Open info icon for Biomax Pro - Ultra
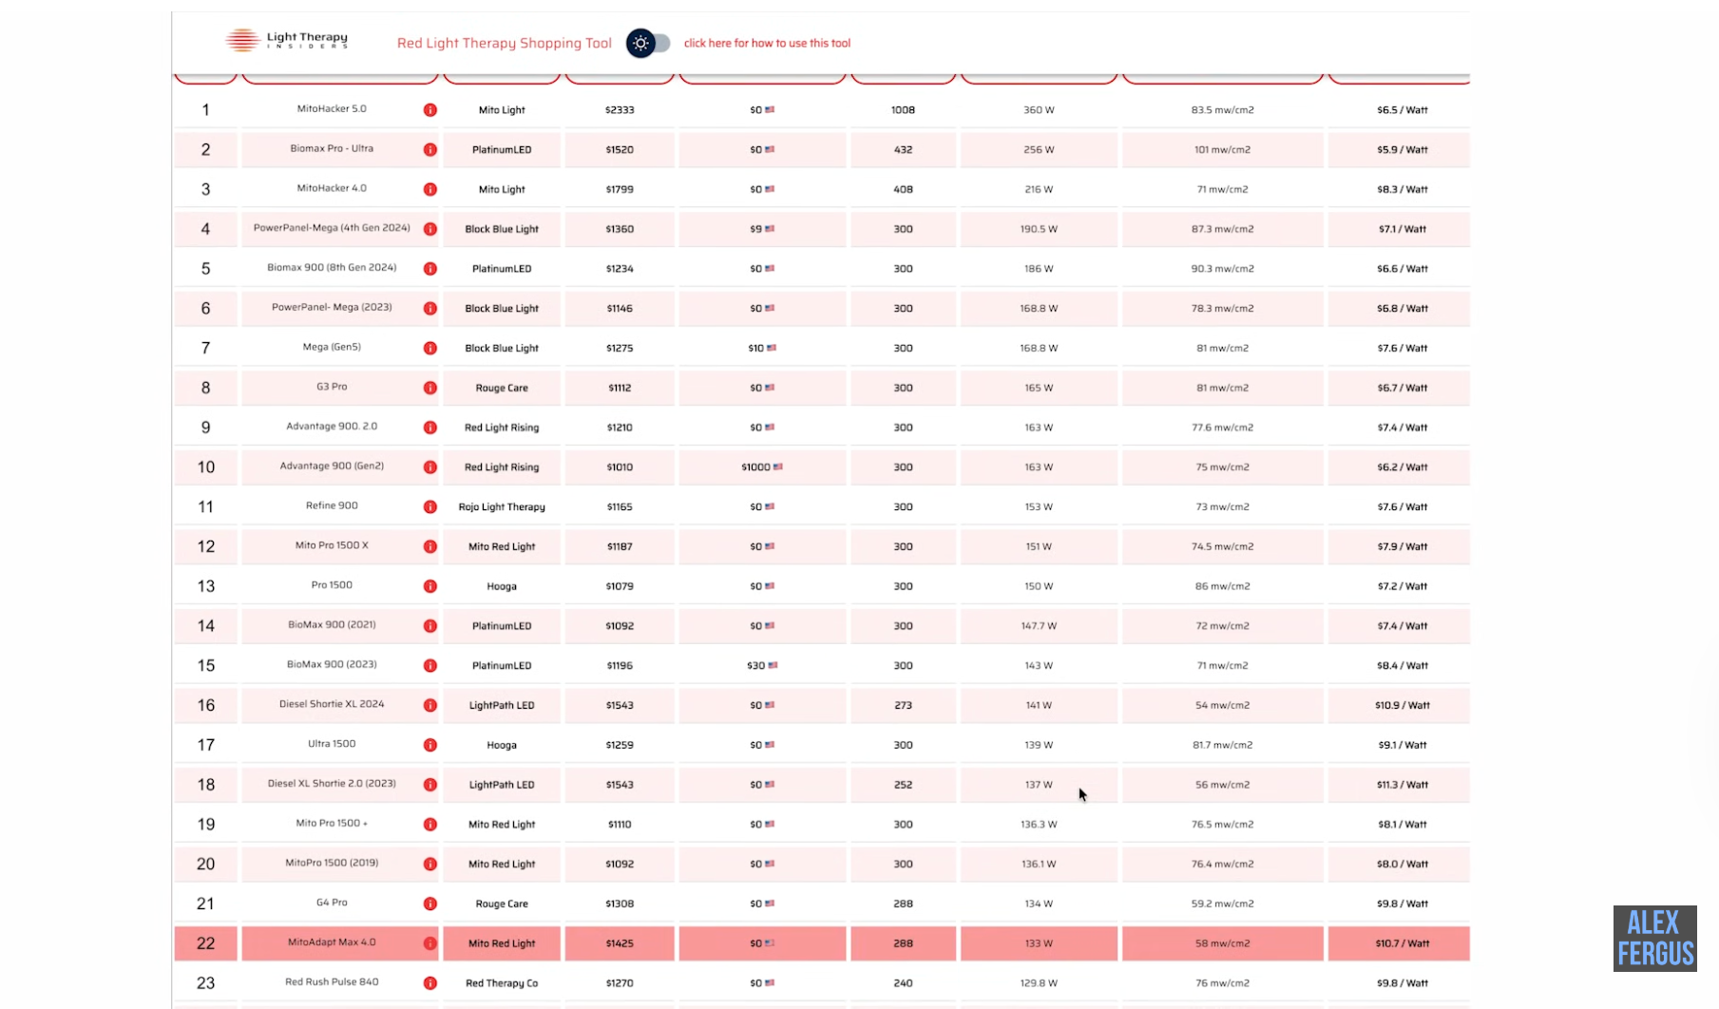Viewport: 1719px width, 1009px height. pyautogui.click(x=430, y=150)
